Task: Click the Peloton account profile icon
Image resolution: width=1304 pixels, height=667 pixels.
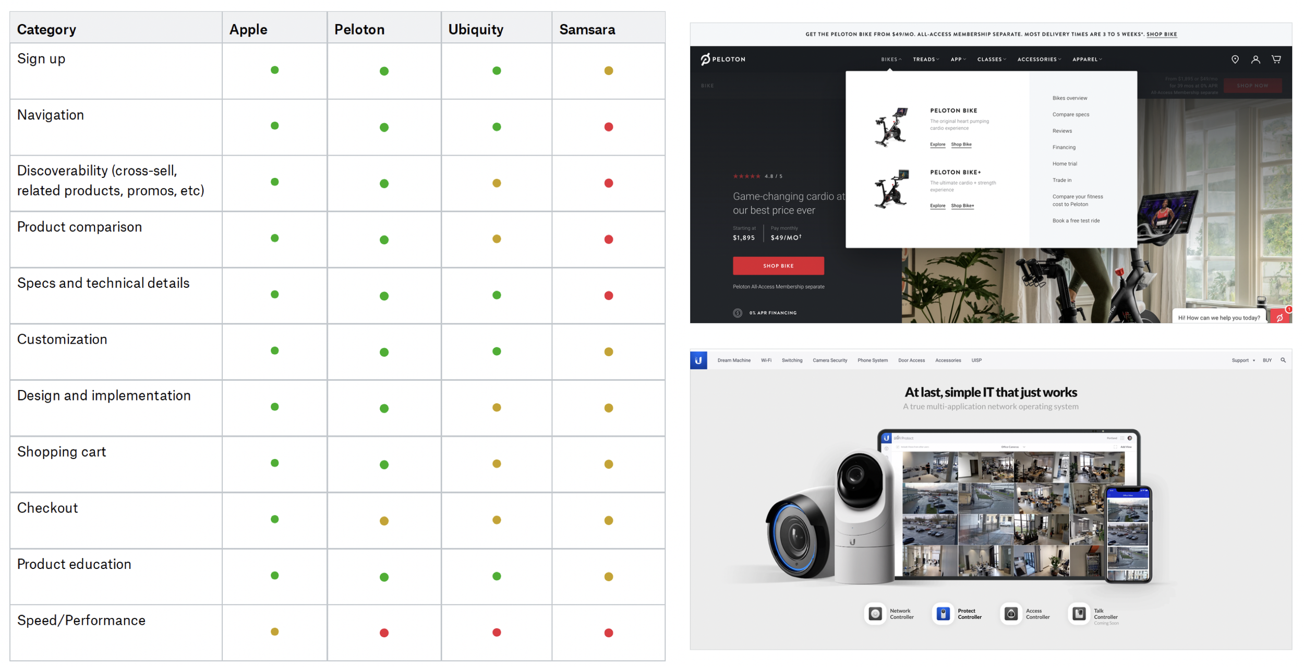Action: [1255, 59]
